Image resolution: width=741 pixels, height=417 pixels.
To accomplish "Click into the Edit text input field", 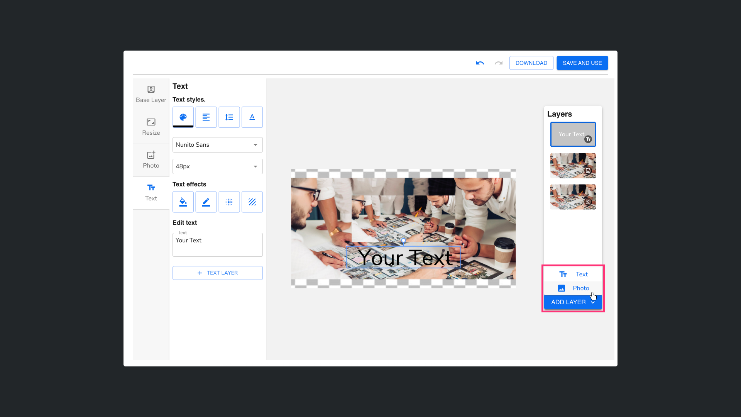I will pyautogui.click(x=217, y=245).
